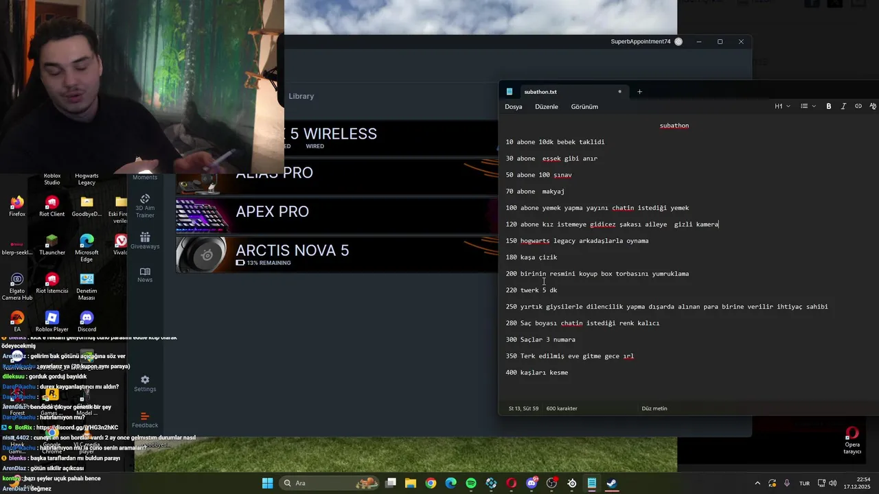Switch TUR keyboard language indicator
Image resolution: width=879 pixels, height=494 pixels.
coord(804,483)
